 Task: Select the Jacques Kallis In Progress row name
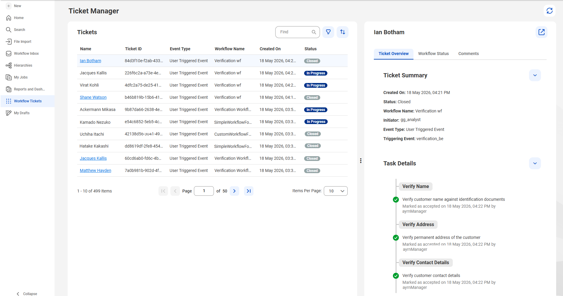[x=93, y=73]
